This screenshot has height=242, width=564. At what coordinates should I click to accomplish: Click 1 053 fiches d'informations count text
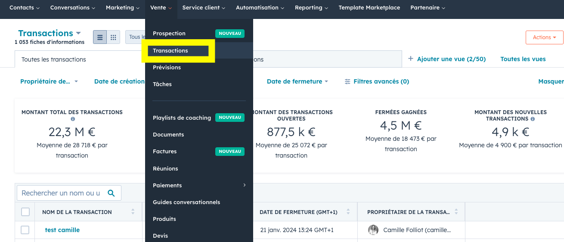pyautogui.click(x=50, y=42)
